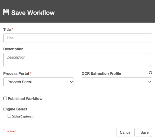Click the Process Portal dropdown chevron
The width and height of the screenshot is (155, 140).
[x=71, y=82]
